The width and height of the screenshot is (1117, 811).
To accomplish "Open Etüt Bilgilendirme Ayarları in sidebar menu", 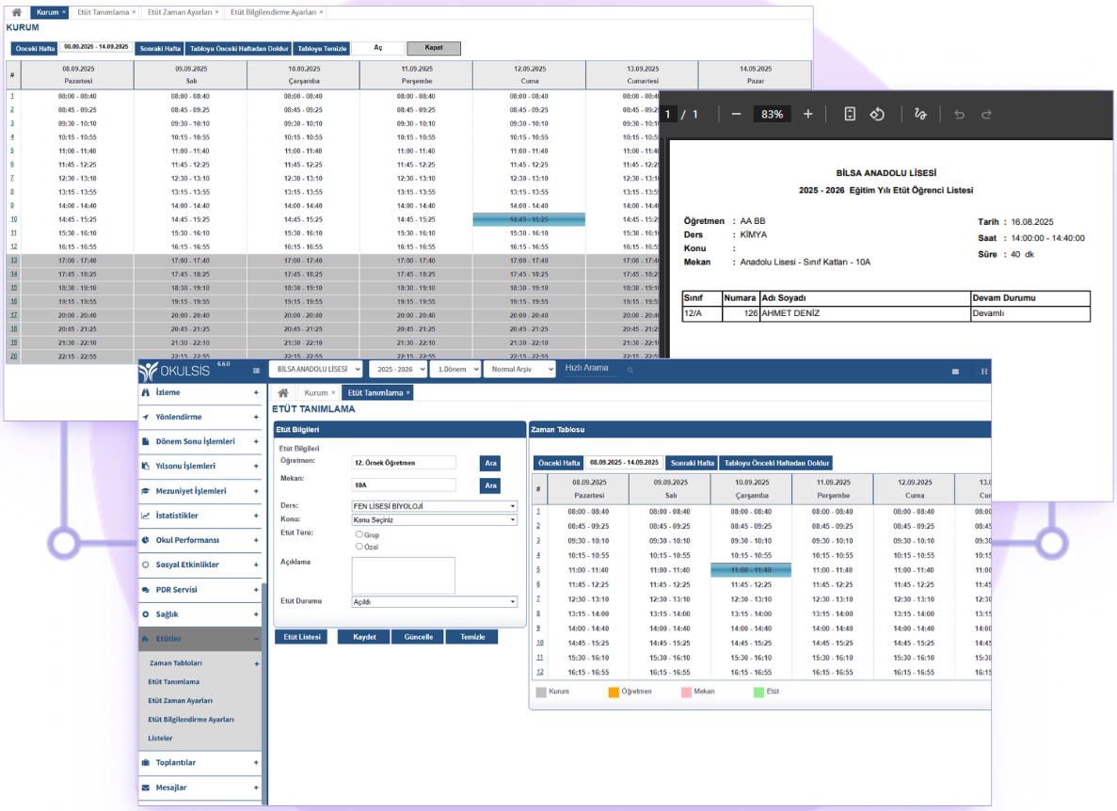I will [x=191, y=720].
